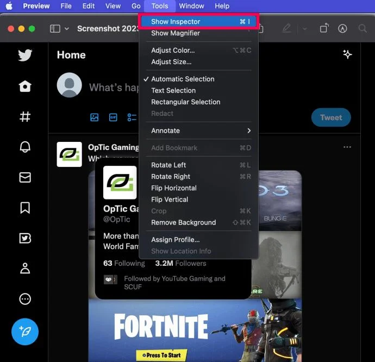This screenshot has width=375, height=362.
Task: Open the highlight options dropdown arrow
Action: [x=304, y=29]
